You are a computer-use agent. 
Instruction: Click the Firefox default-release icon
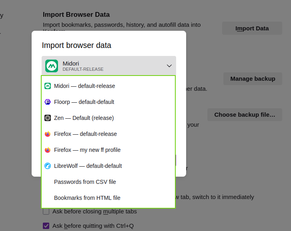(48, 134)
